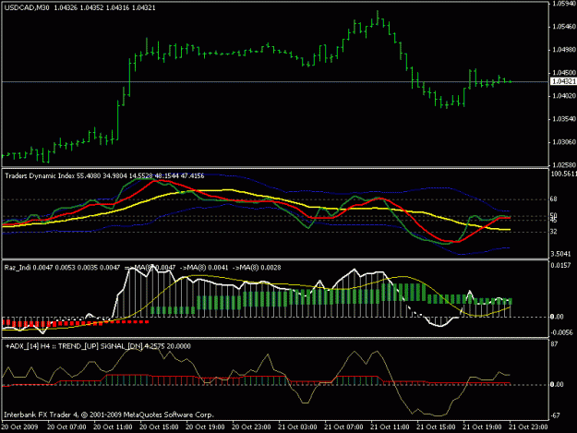
Task: Click the -0.0056 Raz_Indi scale value
Action: (x=561, y=332)
